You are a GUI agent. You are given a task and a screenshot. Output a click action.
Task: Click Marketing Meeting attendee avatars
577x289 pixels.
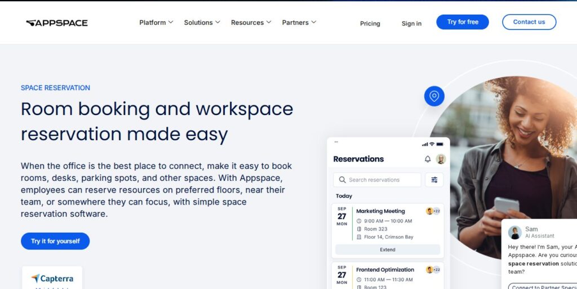click(x=433, y=211)
